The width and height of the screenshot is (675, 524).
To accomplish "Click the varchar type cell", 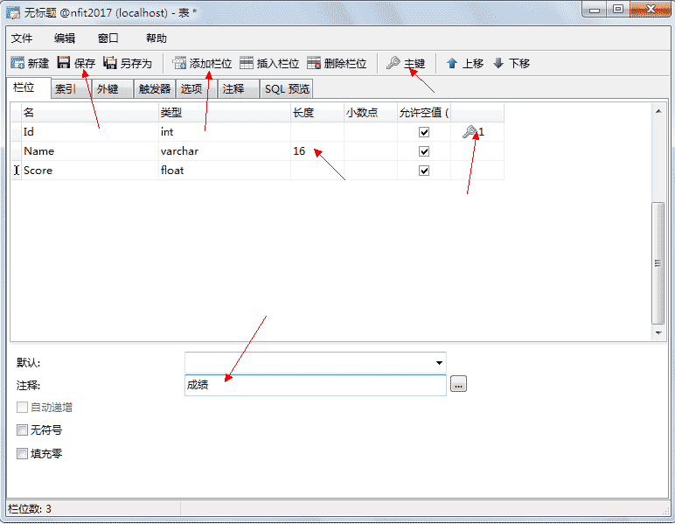I will click(x=225, y=151).
